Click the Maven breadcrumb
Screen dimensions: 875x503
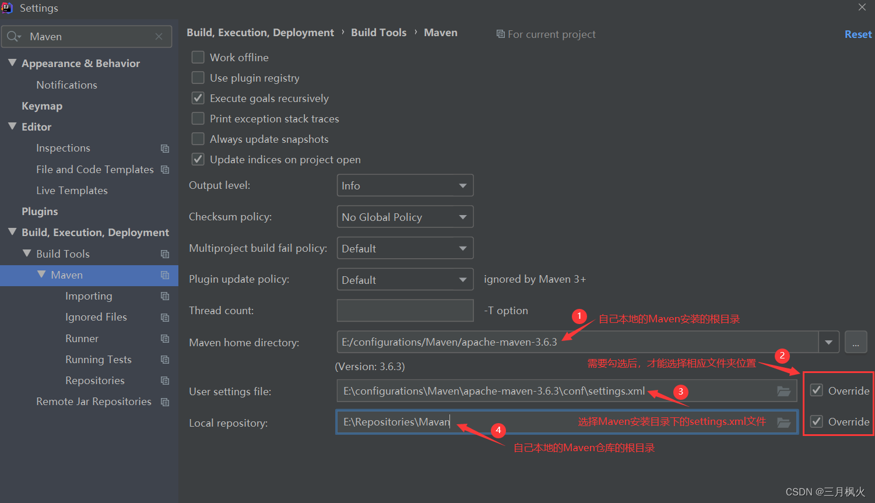click(441, 33)
